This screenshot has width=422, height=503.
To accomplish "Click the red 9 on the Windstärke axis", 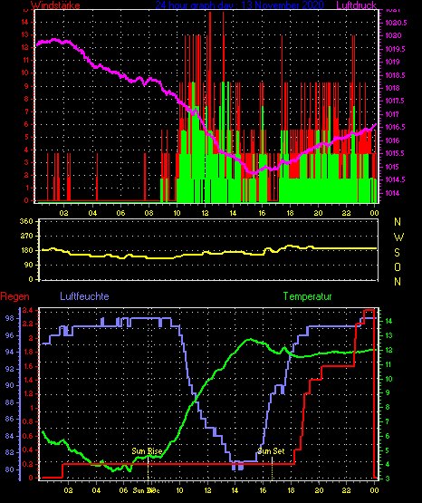I will point(26,86).
